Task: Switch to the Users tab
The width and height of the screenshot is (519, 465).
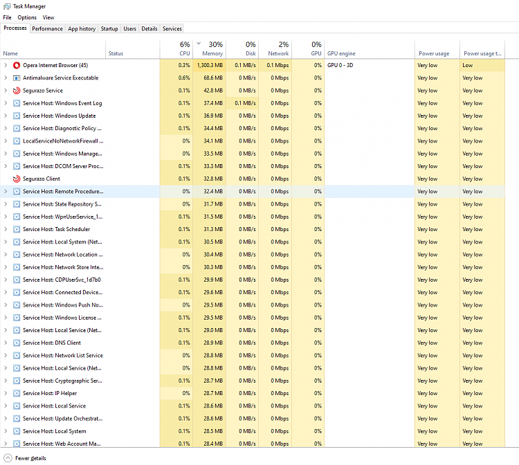Action: coord(130,29)
